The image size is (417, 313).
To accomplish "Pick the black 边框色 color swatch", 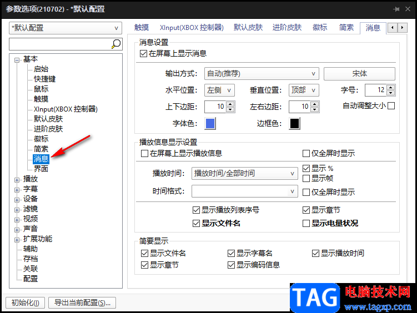I will click(294, 124).
